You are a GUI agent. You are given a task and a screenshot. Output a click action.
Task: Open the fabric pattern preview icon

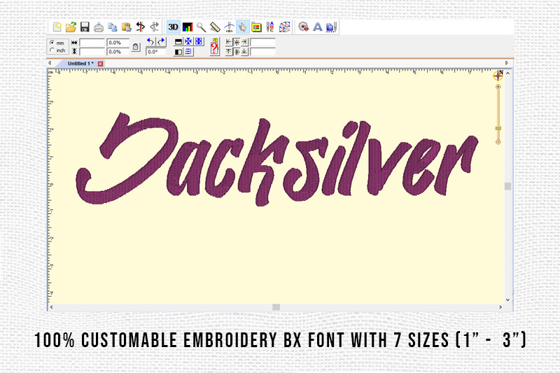click(x=285, y=27)
